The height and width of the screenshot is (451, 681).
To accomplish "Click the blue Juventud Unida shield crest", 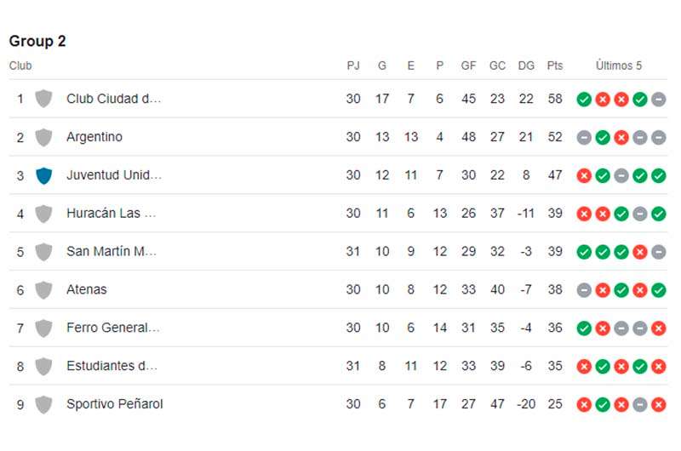I will click(43, 175).
